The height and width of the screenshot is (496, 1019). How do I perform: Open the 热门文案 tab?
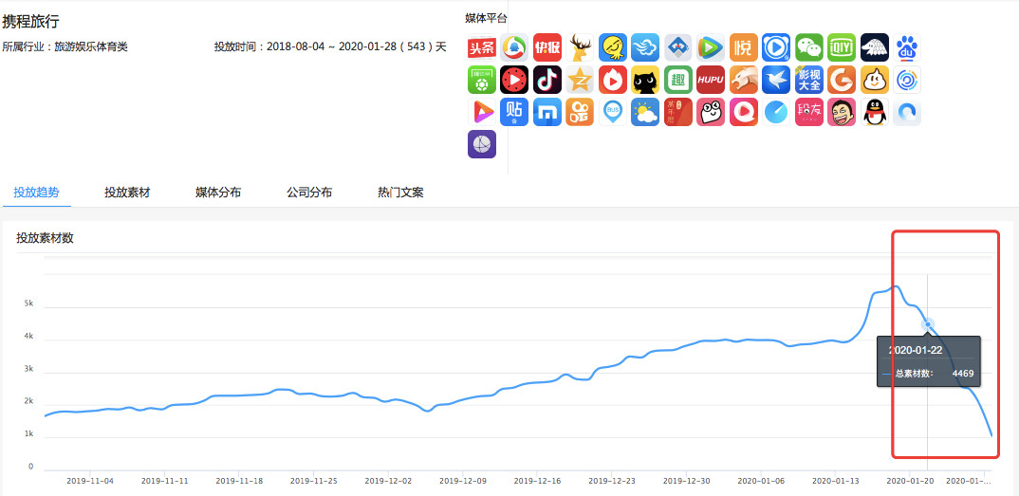click(400, 193)
